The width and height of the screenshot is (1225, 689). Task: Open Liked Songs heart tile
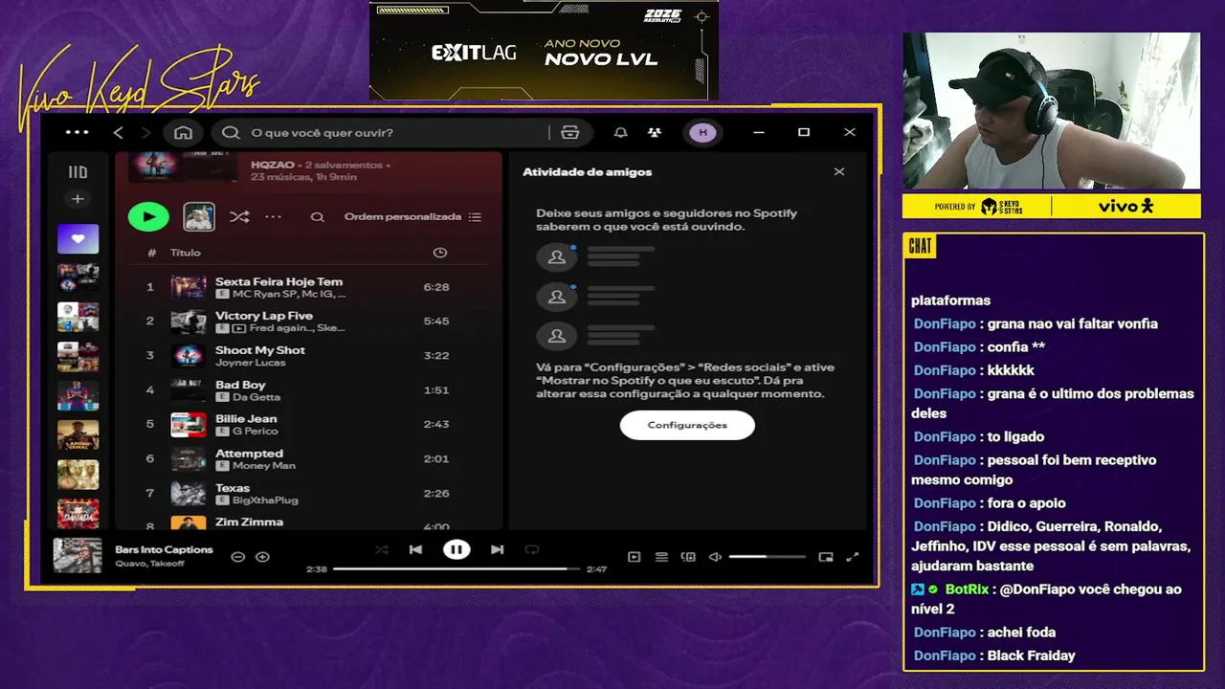[78, 238]
